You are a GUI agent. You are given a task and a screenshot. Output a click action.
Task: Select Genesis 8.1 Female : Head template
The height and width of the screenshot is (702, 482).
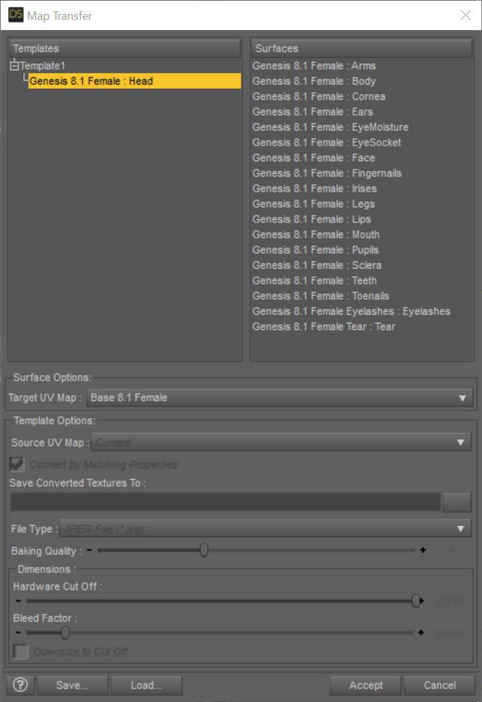pos(135,81)
